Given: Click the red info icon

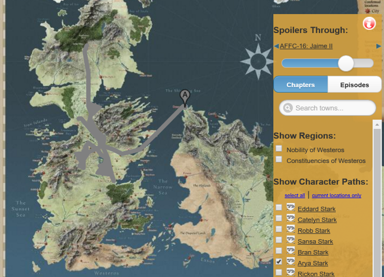Looking at the screenshot, I should tap(369, 24).
